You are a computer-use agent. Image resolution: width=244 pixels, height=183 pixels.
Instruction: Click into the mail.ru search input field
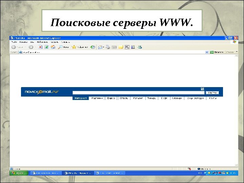coord(139,93)
